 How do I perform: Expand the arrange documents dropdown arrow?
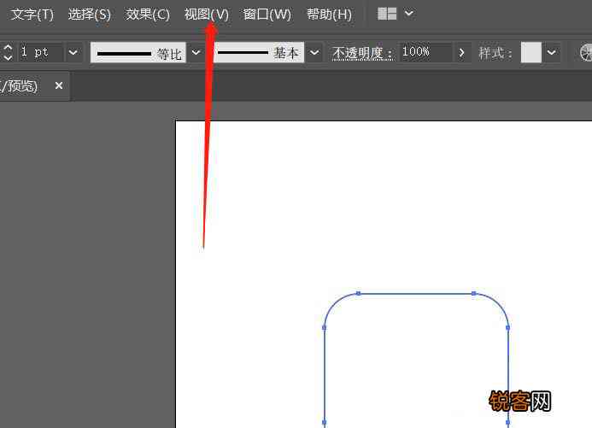click(409, 14)
